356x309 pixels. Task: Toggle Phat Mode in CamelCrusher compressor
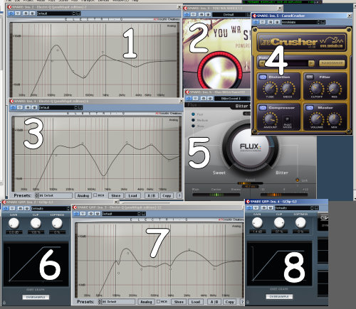[287, 119]
